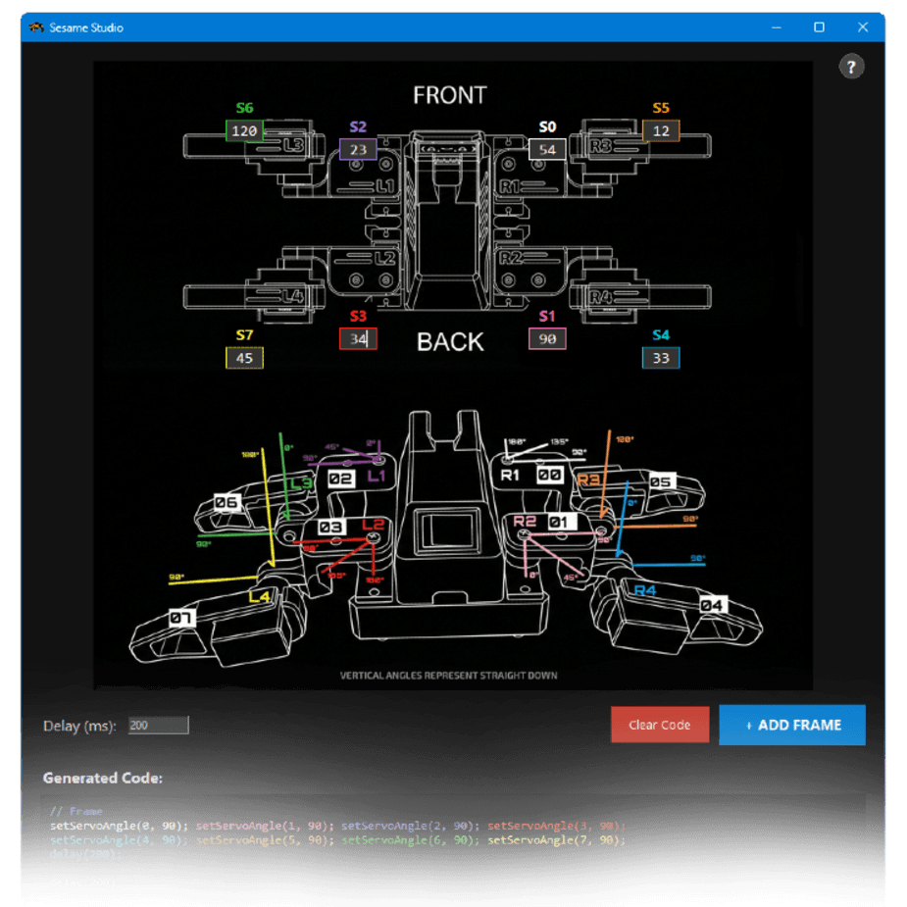This screenshot has width=907, height=907.
Task: Click the Sesame Studio app icon in title bar
Action: pyautogui.click(x=36, y=27)
